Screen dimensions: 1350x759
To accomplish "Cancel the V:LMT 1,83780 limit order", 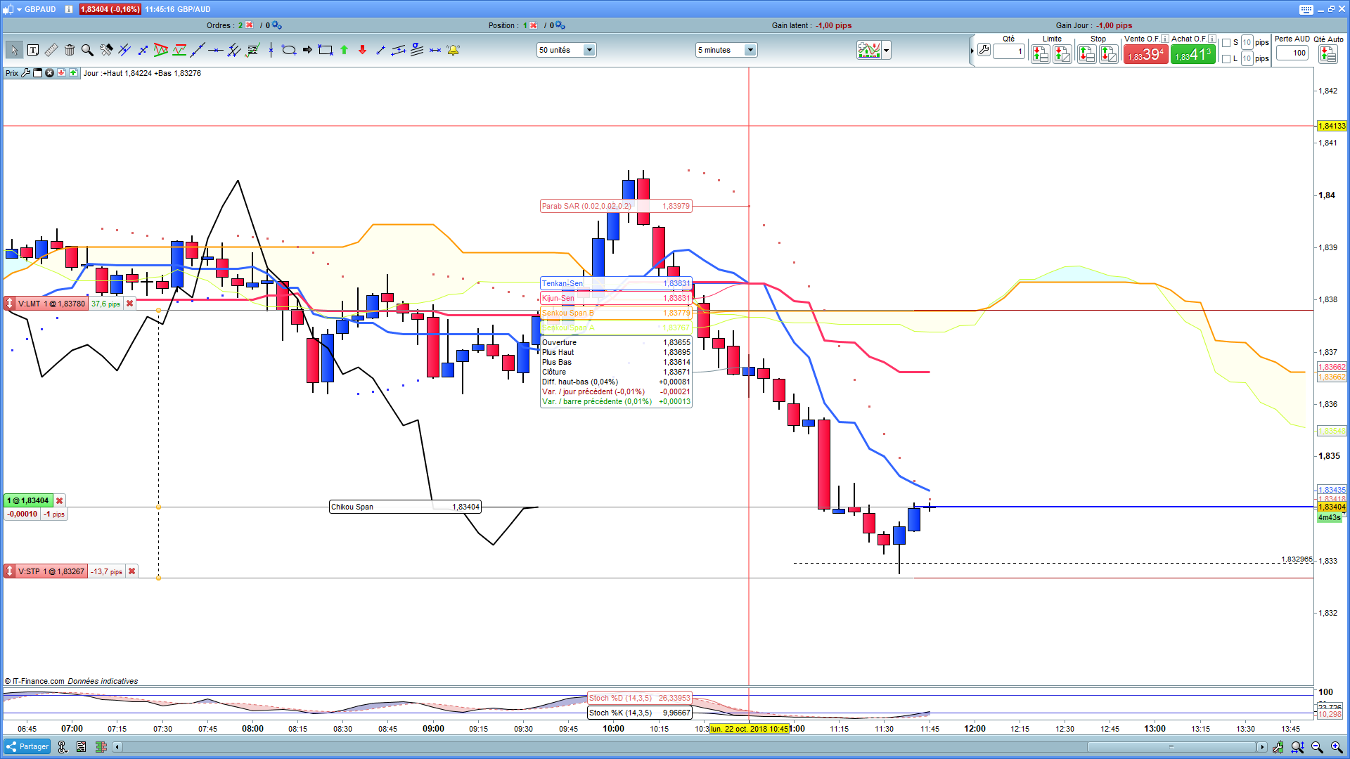I will pyautogui.click(x=129, y=304).
